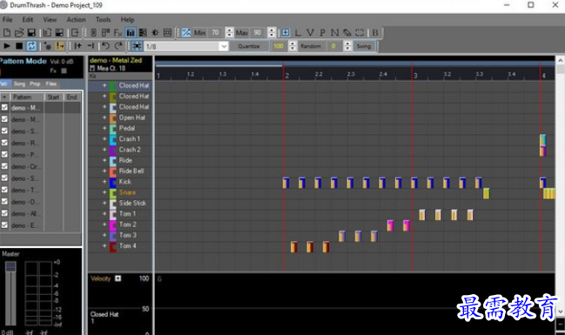Click the Quantize button
Viewport: 565px width, 335px height.
point(249,46)
